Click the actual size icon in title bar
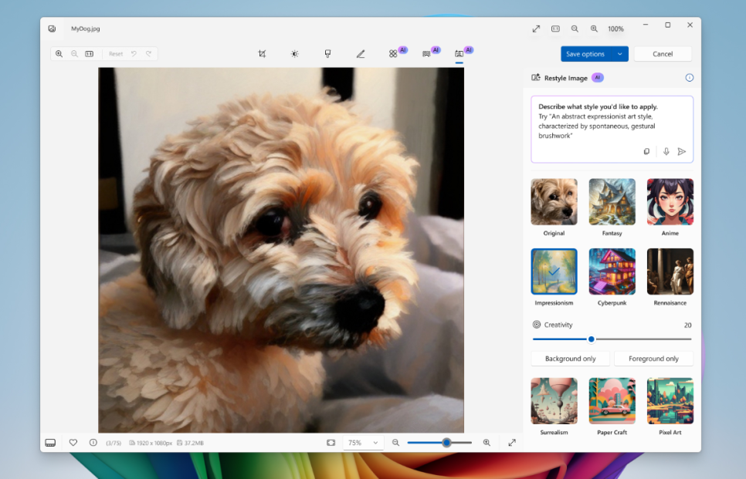The image size is (746, 479). click(555, 29)
